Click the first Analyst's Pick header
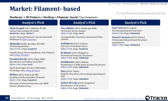Screen dimensions: 168x101 (x=33, y=22)
